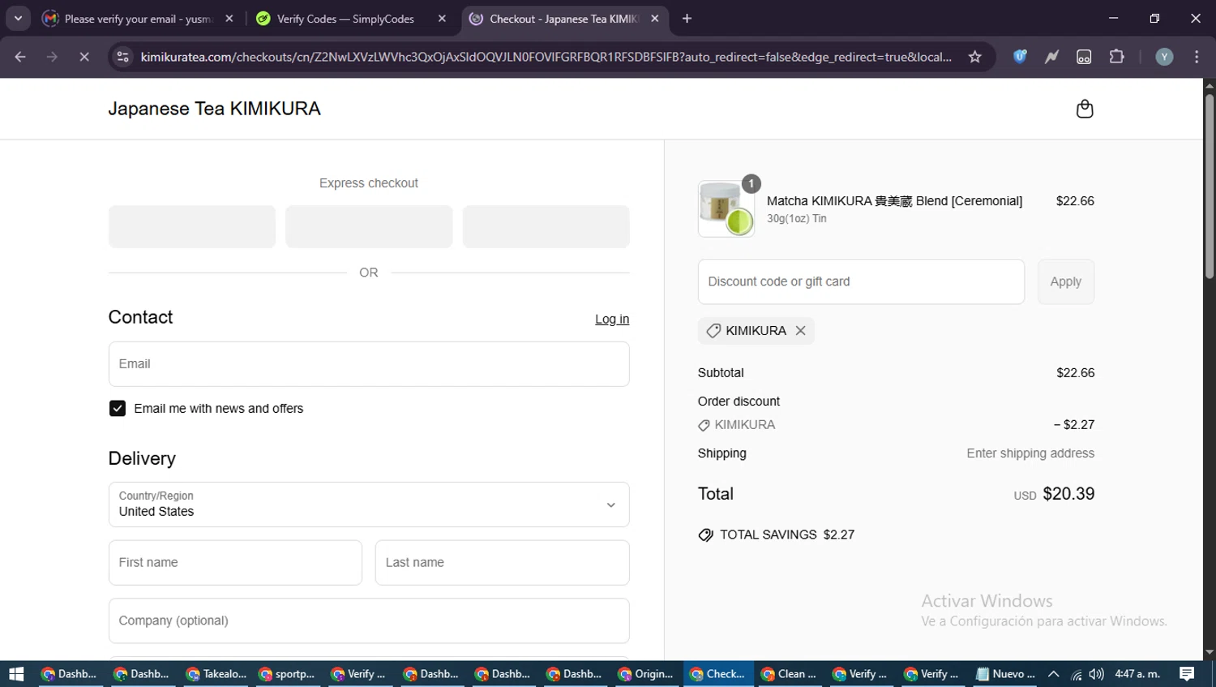This screenshot has width=1216, height=687.
Task: Click the Company (optional) field
Action: (369, 620)
